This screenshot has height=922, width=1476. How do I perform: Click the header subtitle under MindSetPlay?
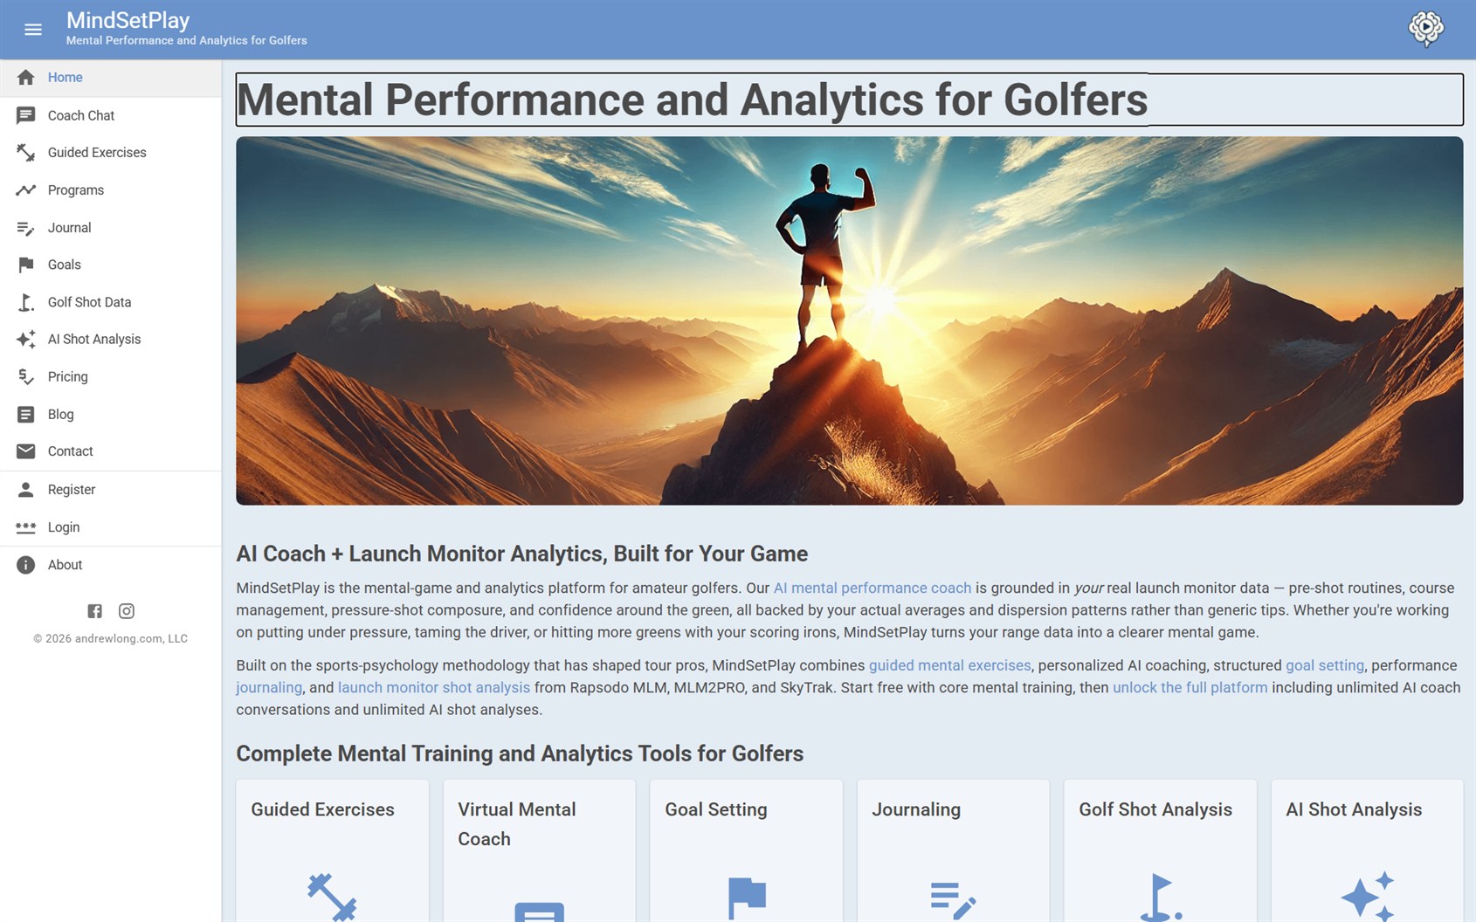186,40
